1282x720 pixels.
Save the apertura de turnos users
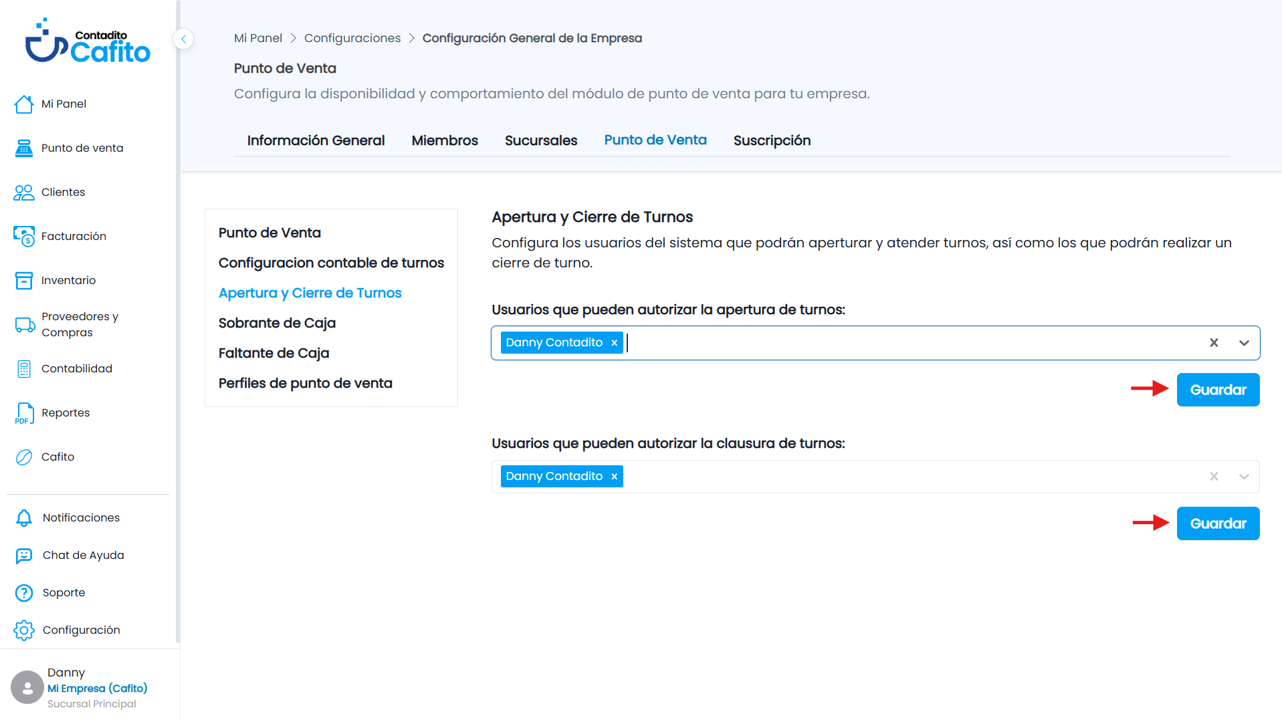(x=1218, y=390)
